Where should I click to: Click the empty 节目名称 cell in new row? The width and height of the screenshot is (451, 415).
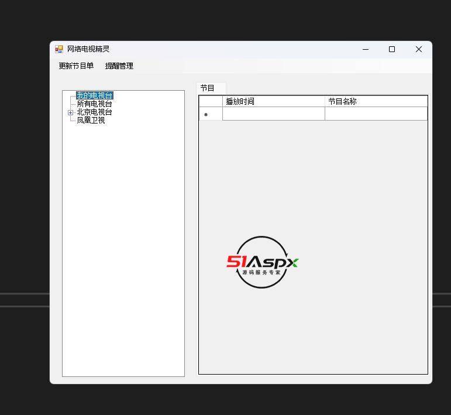point(376,114)
